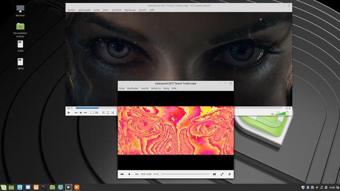340x191 pixels.
Task: Open Bluetooth tray icon
Action: (x=308, y=187)
